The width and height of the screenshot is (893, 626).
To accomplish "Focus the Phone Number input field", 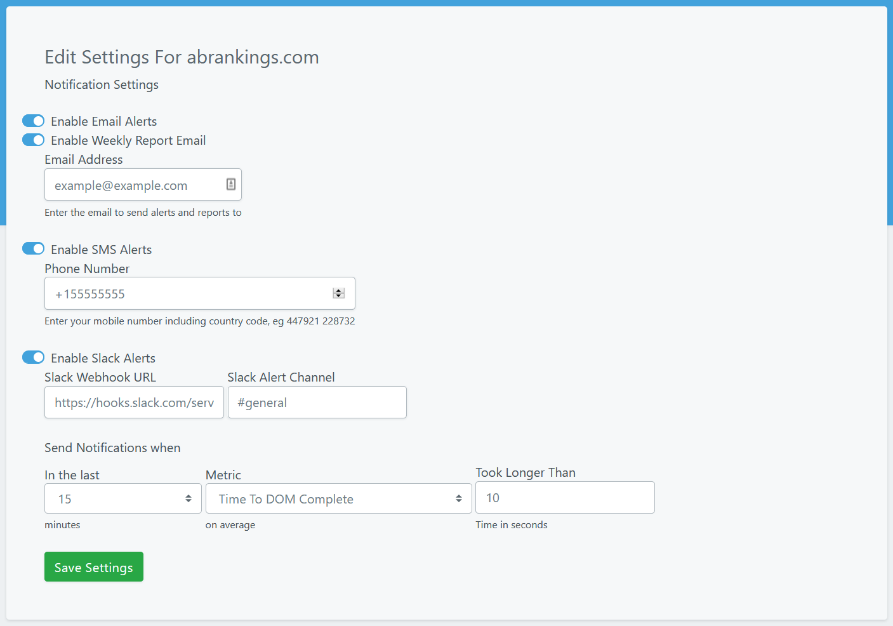I will [x=199, y=293].
